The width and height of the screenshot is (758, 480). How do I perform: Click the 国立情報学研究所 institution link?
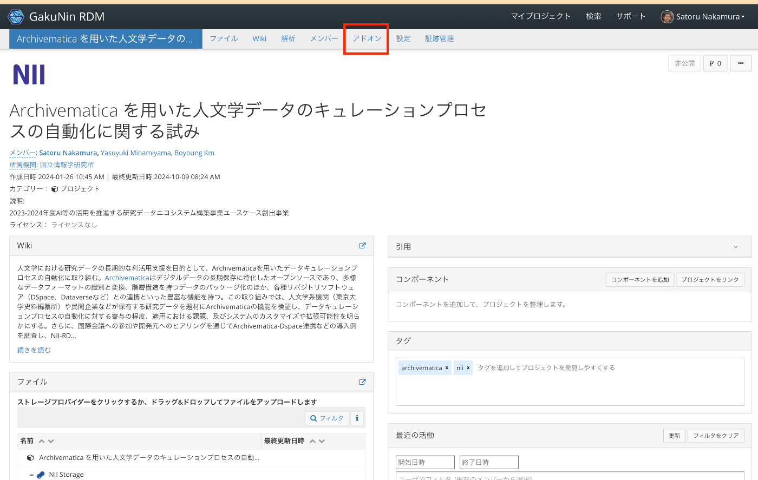click(x=67, y=165)
